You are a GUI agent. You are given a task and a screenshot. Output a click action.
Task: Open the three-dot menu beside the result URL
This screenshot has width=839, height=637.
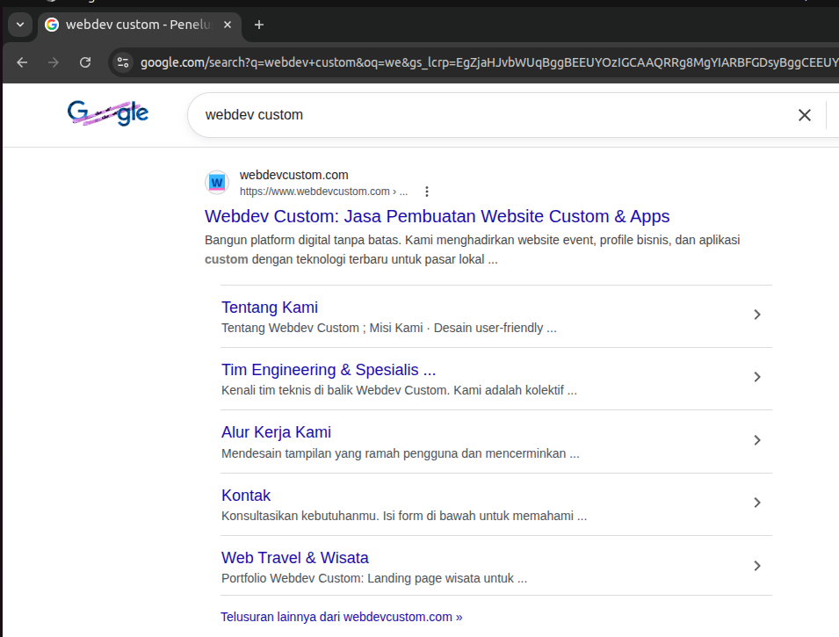[x=426, y=191]
